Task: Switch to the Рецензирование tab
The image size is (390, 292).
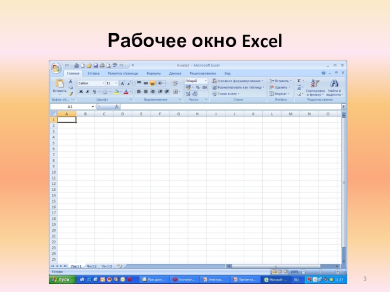Action: pos(203,73)
